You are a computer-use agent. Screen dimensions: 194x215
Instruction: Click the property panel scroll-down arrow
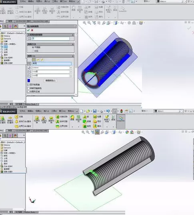click(x=76, y=95)
